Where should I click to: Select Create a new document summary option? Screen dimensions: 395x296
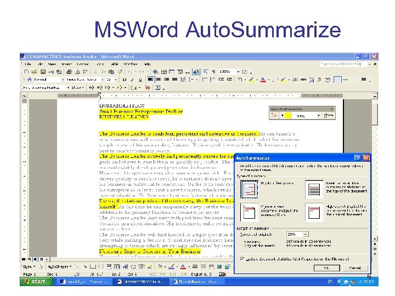click(x=249, y=212)
